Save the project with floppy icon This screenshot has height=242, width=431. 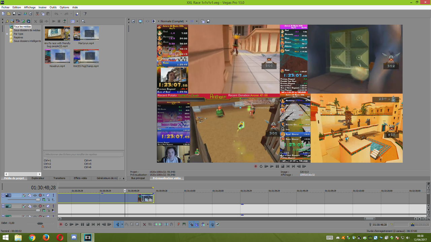(14, 14)
